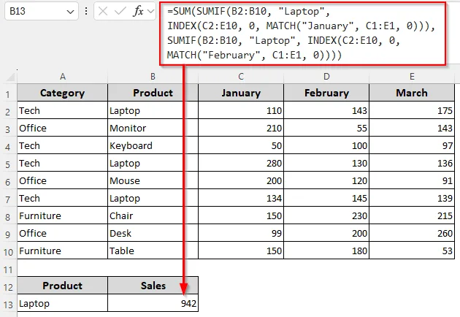
Task: Click March value 53
Action: tap(412, 251)
